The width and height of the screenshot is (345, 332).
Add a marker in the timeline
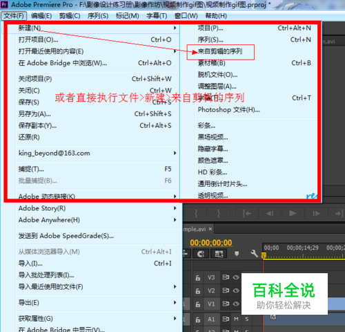coord(237,254)
